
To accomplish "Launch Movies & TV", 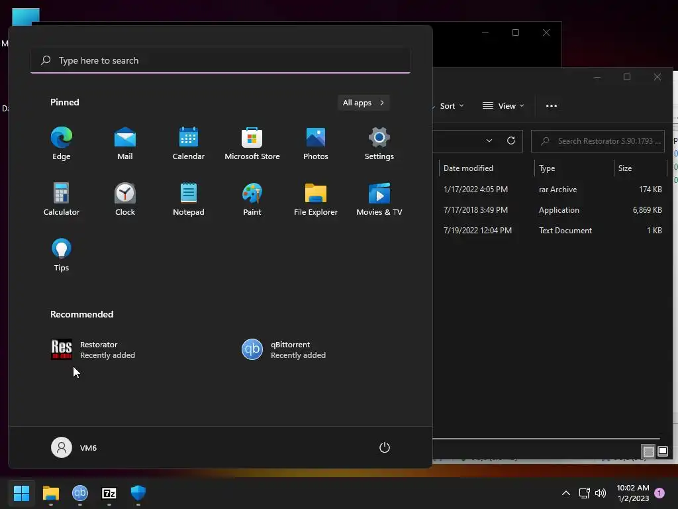I will (379, 199).
